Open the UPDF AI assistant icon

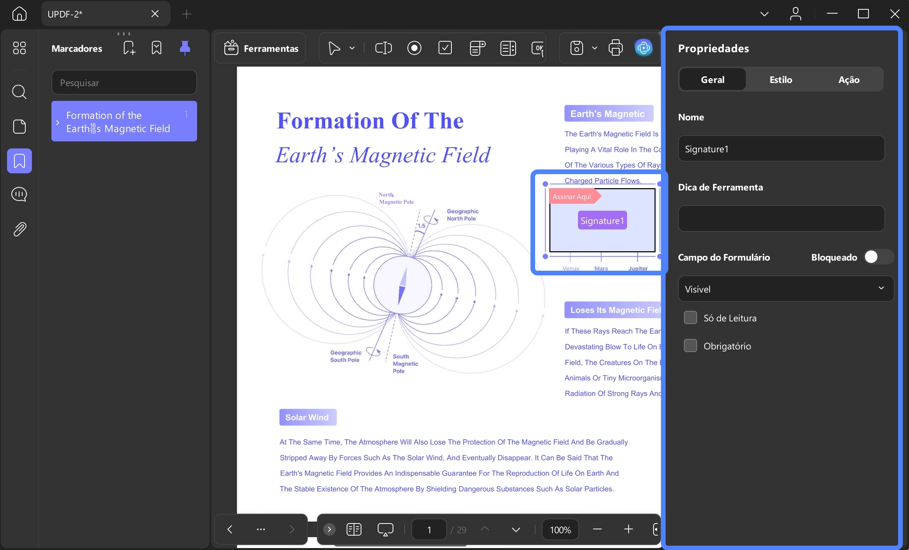tap(644, 48)
